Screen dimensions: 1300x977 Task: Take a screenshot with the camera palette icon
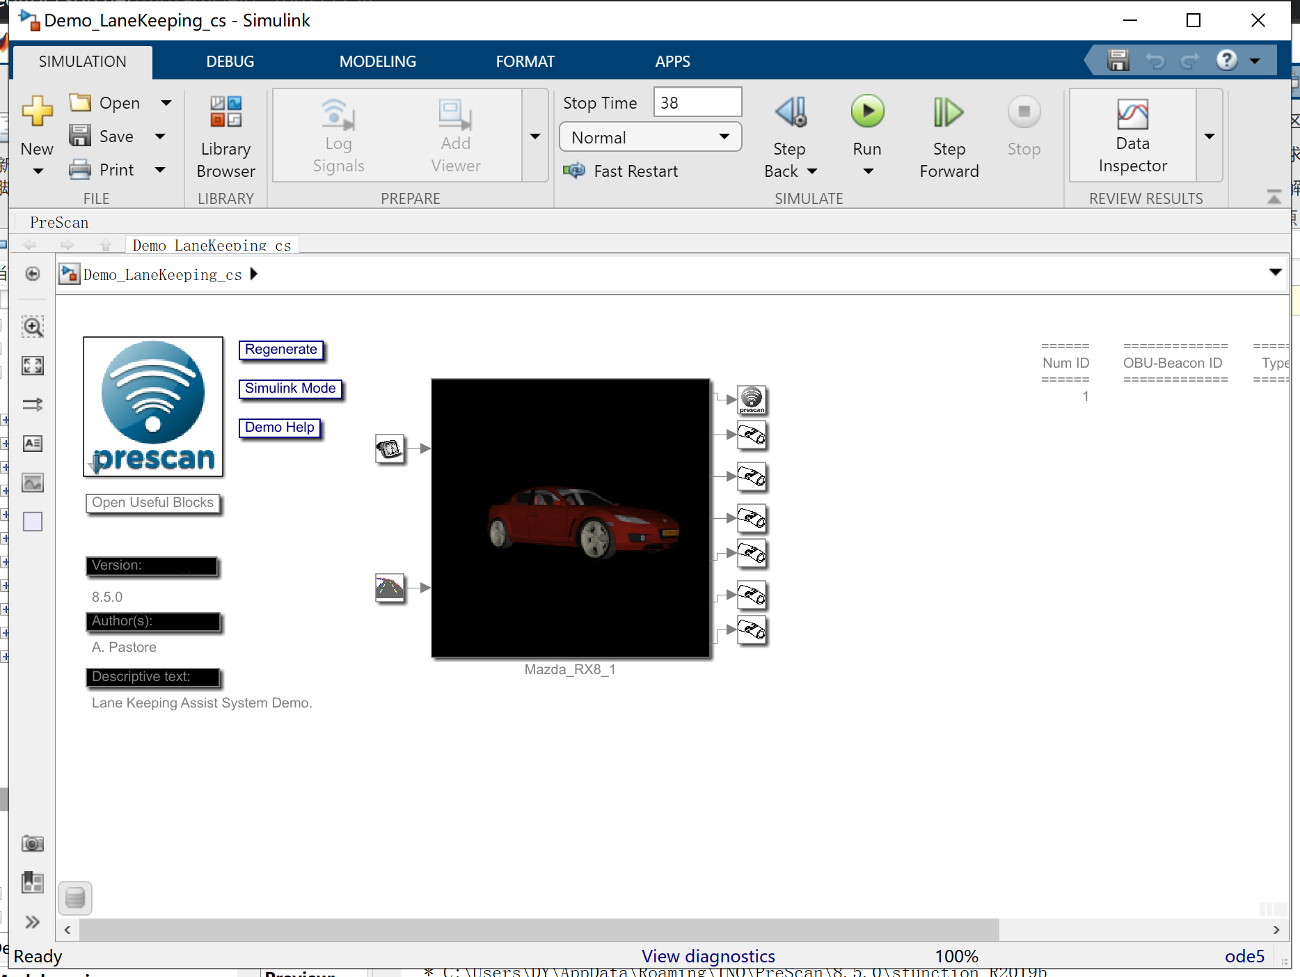coord(33,844)
